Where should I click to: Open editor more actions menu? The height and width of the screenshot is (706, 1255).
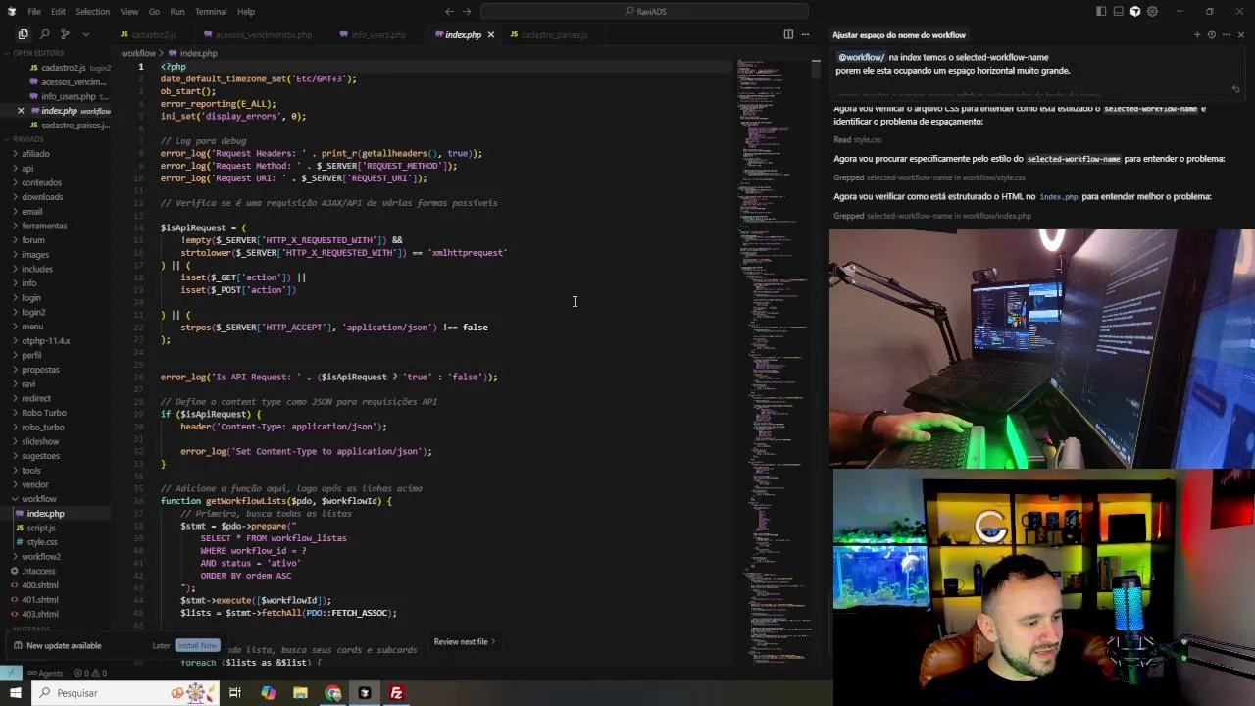point(806,34)
